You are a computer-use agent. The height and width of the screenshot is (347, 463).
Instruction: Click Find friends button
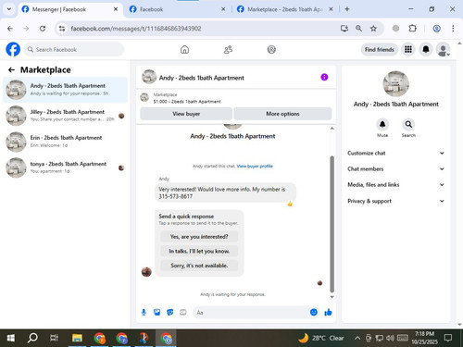click(380, 49)
